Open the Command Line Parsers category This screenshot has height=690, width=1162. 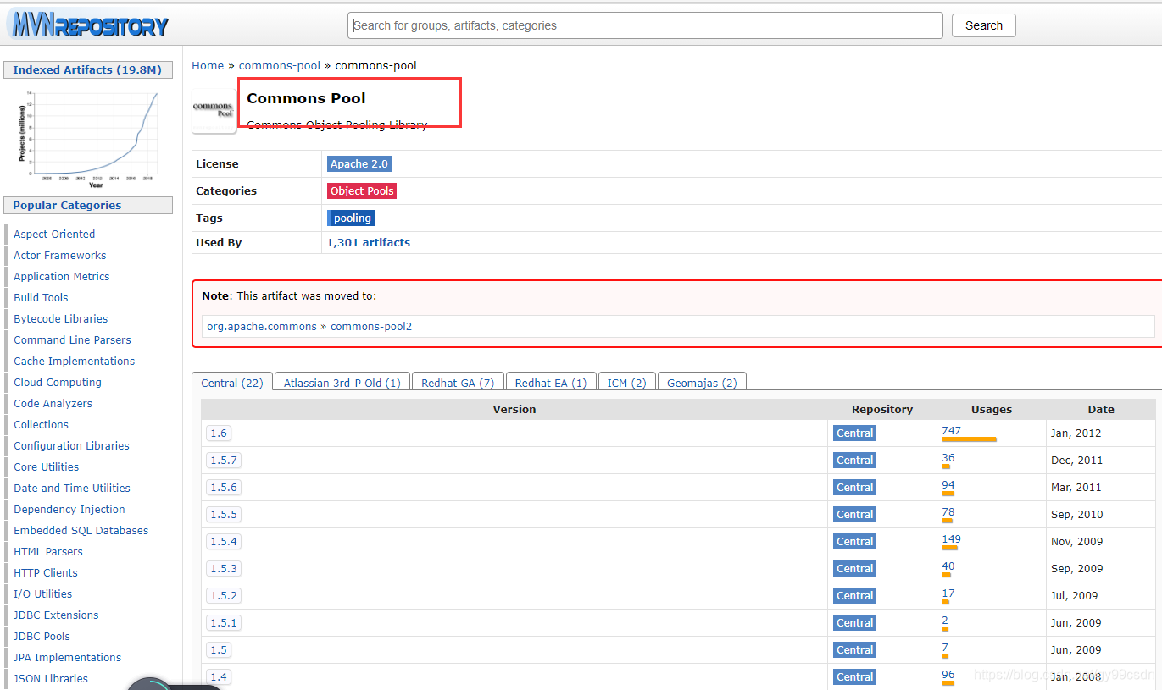pyautogui.click(x=72, y=339)
